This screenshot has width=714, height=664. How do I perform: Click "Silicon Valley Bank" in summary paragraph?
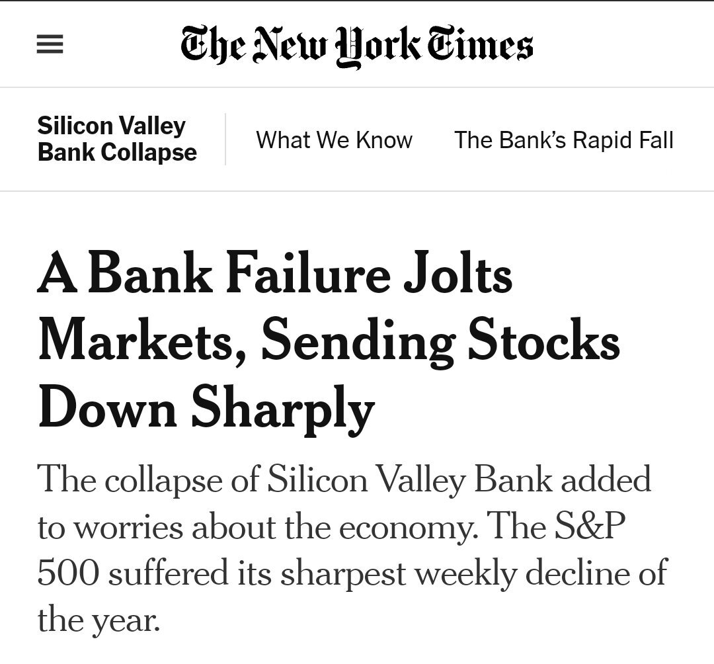pyautogui.click(x=410, y=479)
